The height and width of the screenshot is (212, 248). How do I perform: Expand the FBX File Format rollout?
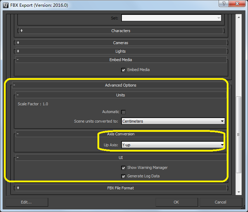click(x=121, y=188)
